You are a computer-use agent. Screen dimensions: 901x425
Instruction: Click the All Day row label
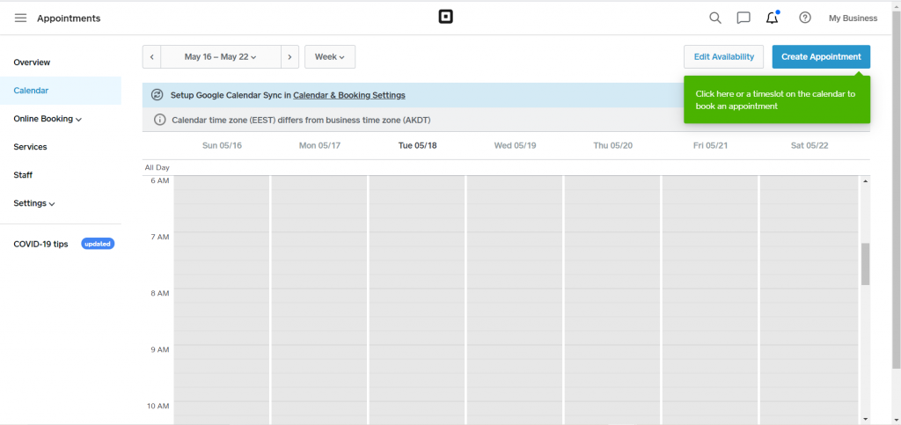point(157,168)
